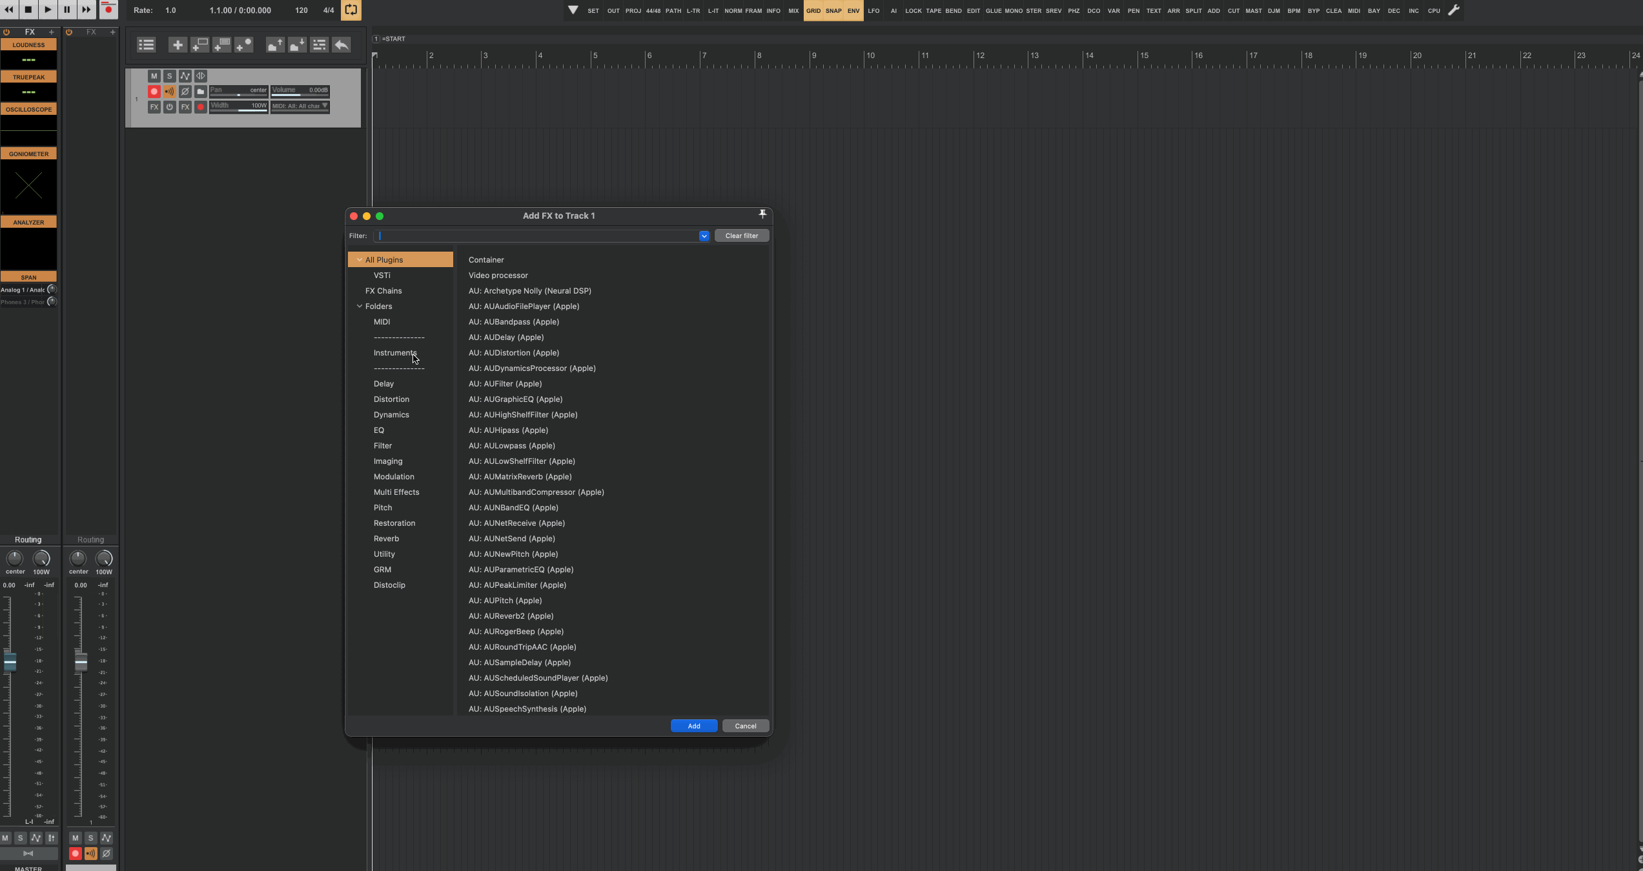Viewport: 1643px width, 871px height.
Task: Stop playback in the transport bar
Action: click(x=28, y=10)
